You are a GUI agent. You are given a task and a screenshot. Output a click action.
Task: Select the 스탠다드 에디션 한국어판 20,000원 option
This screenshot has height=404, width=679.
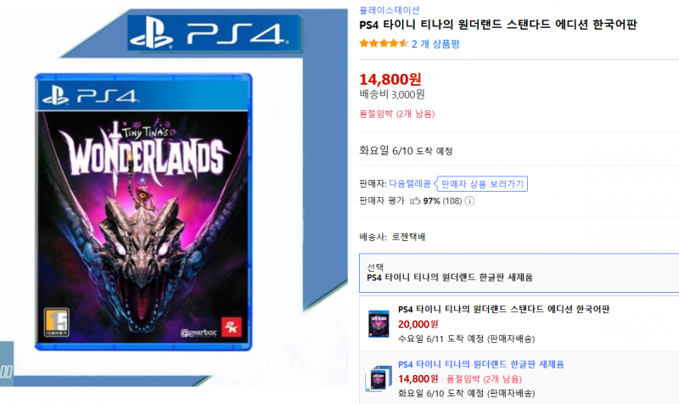(519, 323)
